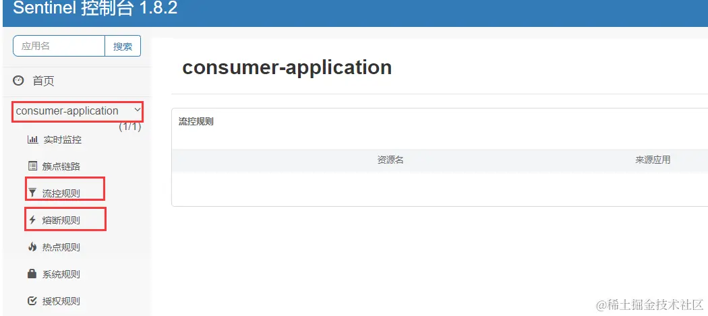Click the lightning bolt icon for 熔断规则
The height and width of the screenshot is (316, 708).
click(x=32, y=220)
